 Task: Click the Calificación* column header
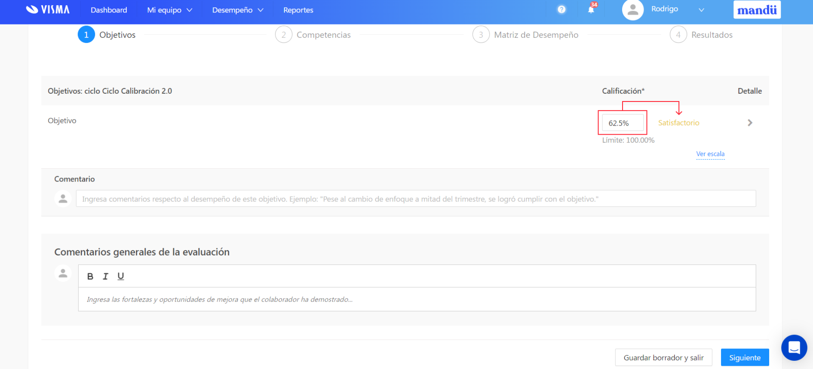click(x=623, y=91)
